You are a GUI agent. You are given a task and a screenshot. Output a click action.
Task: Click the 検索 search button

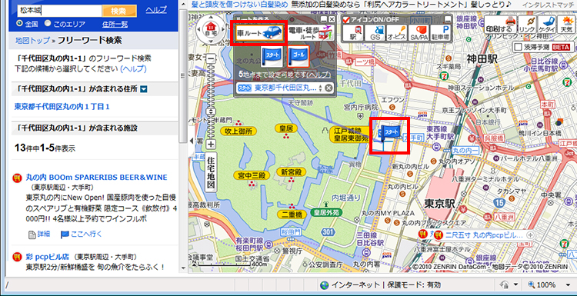119,10
